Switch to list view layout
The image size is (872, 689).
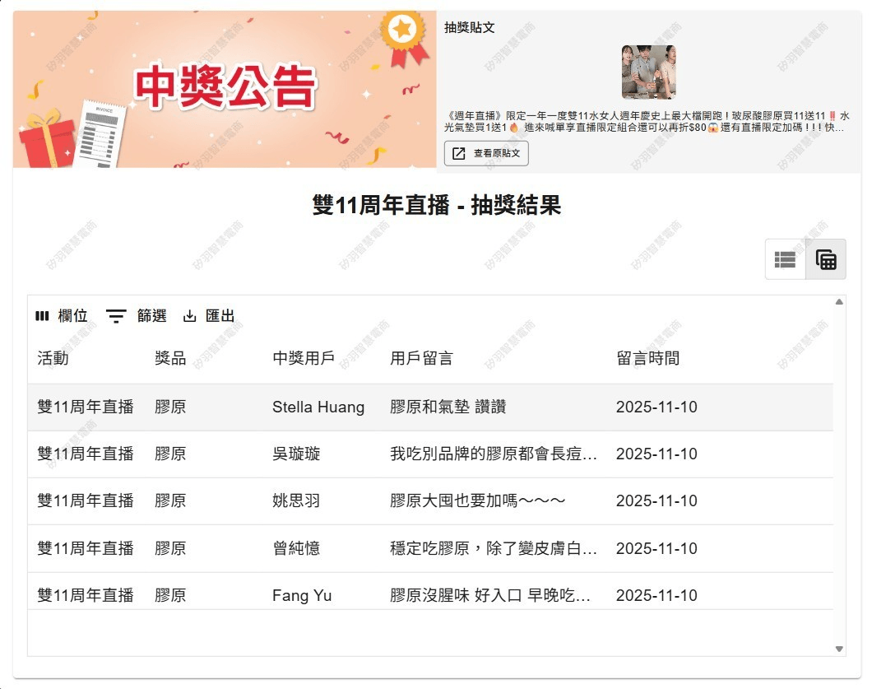pos(785,260)
